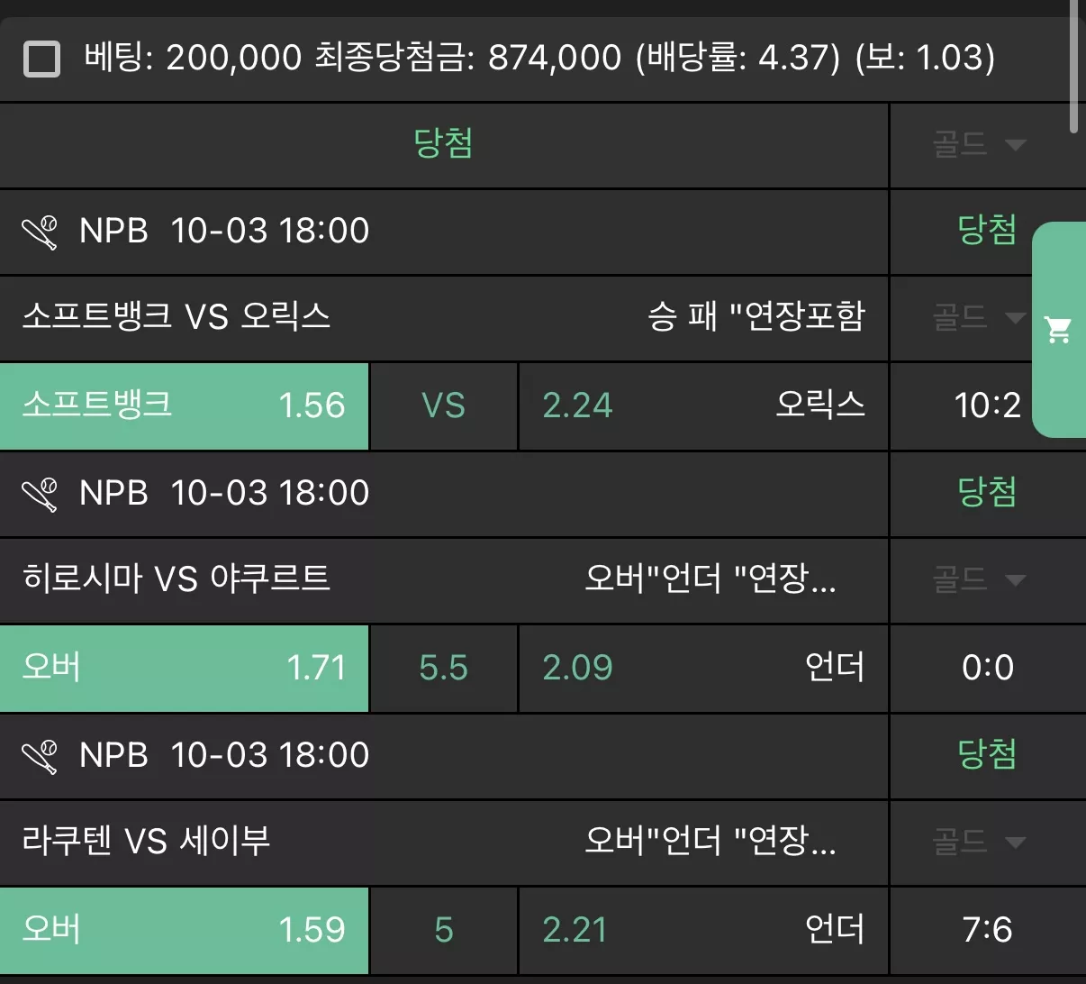This screenshot has width=1086, height=984.
Task: Choose 언더 2.21 for 라쿠텐 game
Action: point(703,931)
